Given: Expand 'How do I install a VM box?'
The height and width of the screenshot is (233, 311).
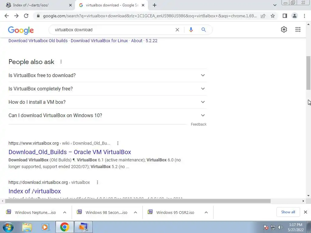Looking at the screenshot, I should (108, 102).
